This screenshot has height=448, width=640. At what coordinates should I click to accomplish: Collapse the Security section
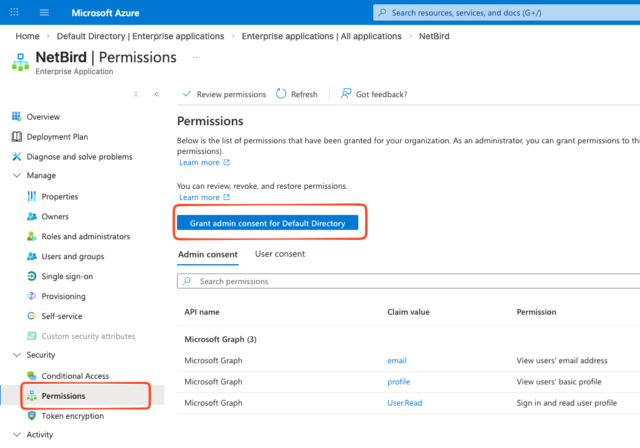point(16,355)
